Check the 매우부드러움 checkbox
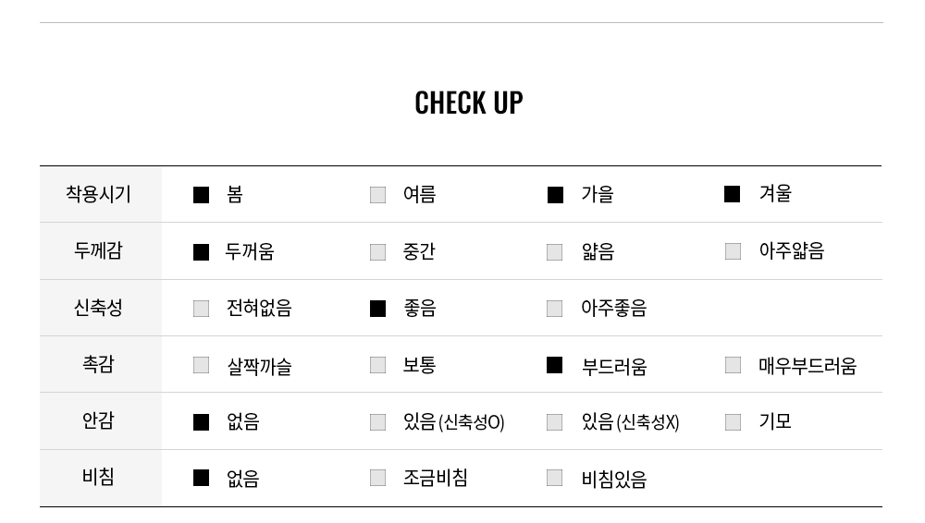The width and height of the screenshot is (925, 523). [733, 365]
